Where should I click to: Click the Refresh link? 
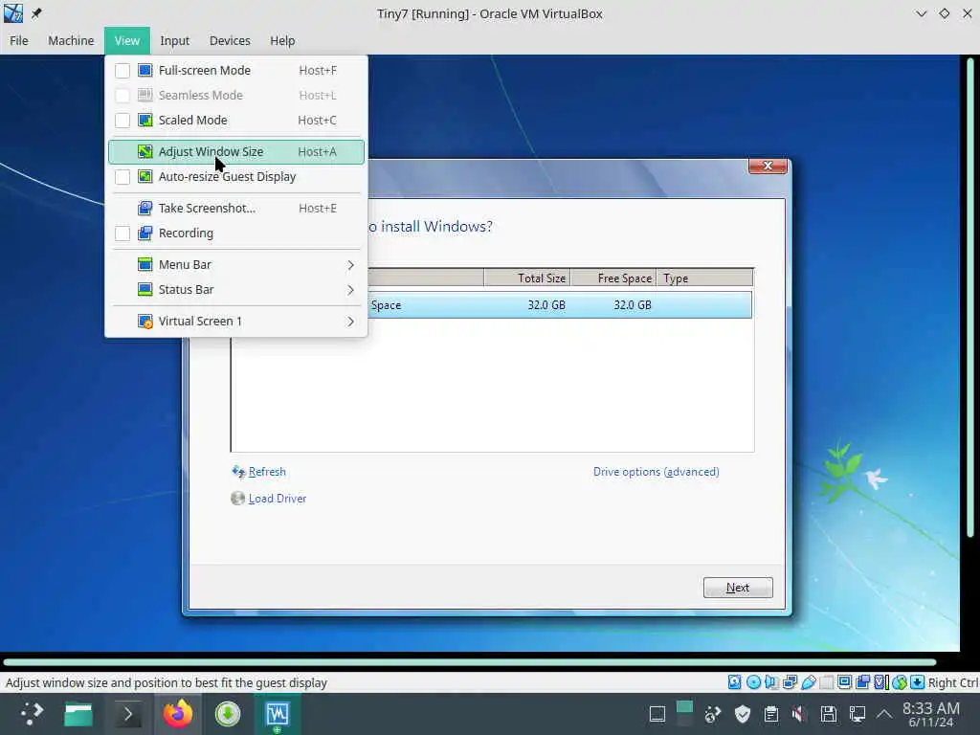point(267,472)
